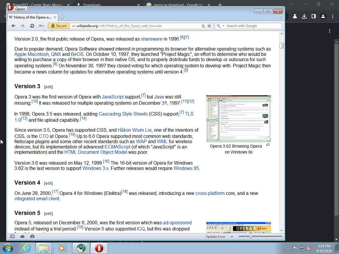Toggle Opera Turbo in the status bar
The width and height of the screenshot is (339, 254).
point(32,236)
